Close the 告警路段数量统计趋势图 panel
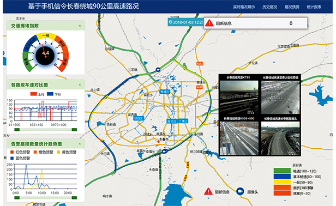Viewport: 336px width, 206px height. click(80, 144)
